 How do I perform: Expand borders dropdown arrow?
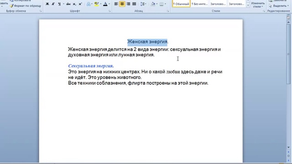click(165, 4)
